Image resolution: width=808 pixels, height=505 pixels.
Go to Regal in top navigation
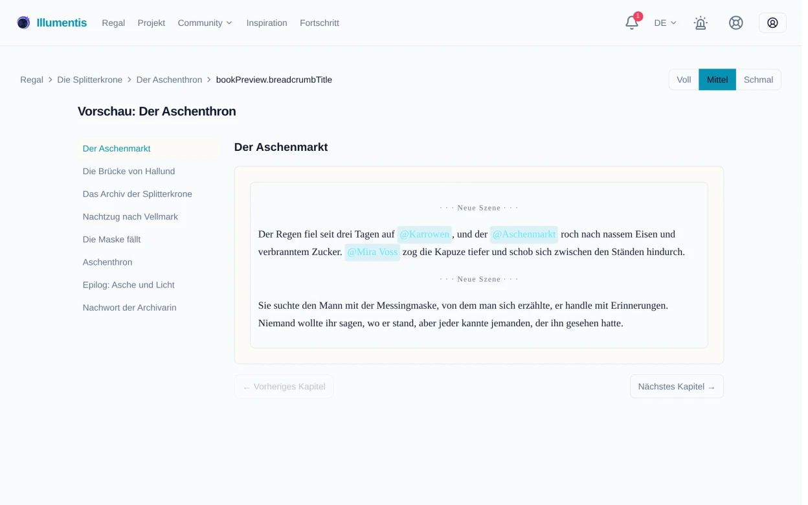113,23
